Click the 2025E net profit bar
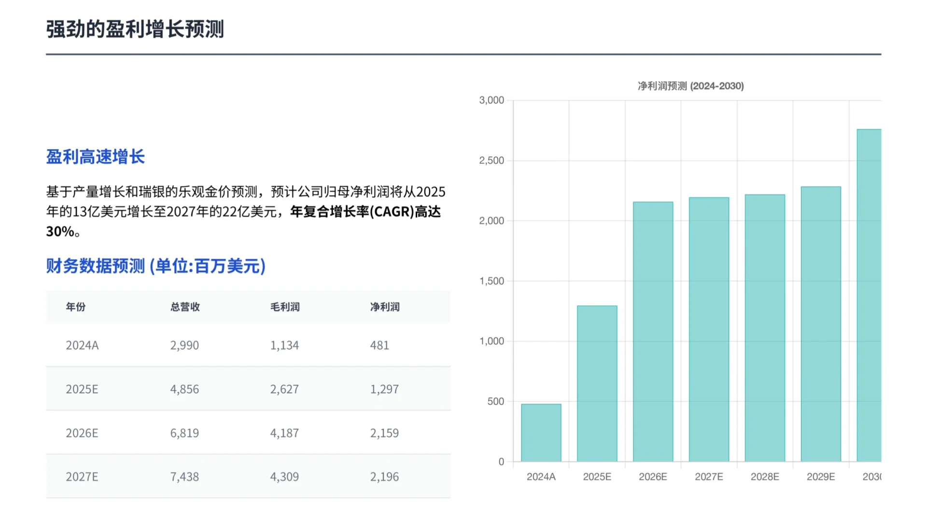This screenshot has height=521, width=927. coord(597,384)
